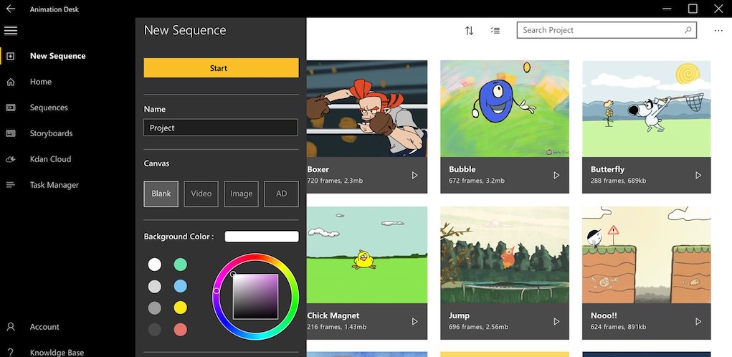Select the AD canvas option
The image size is (732, 357).
[x=282, y=194]
